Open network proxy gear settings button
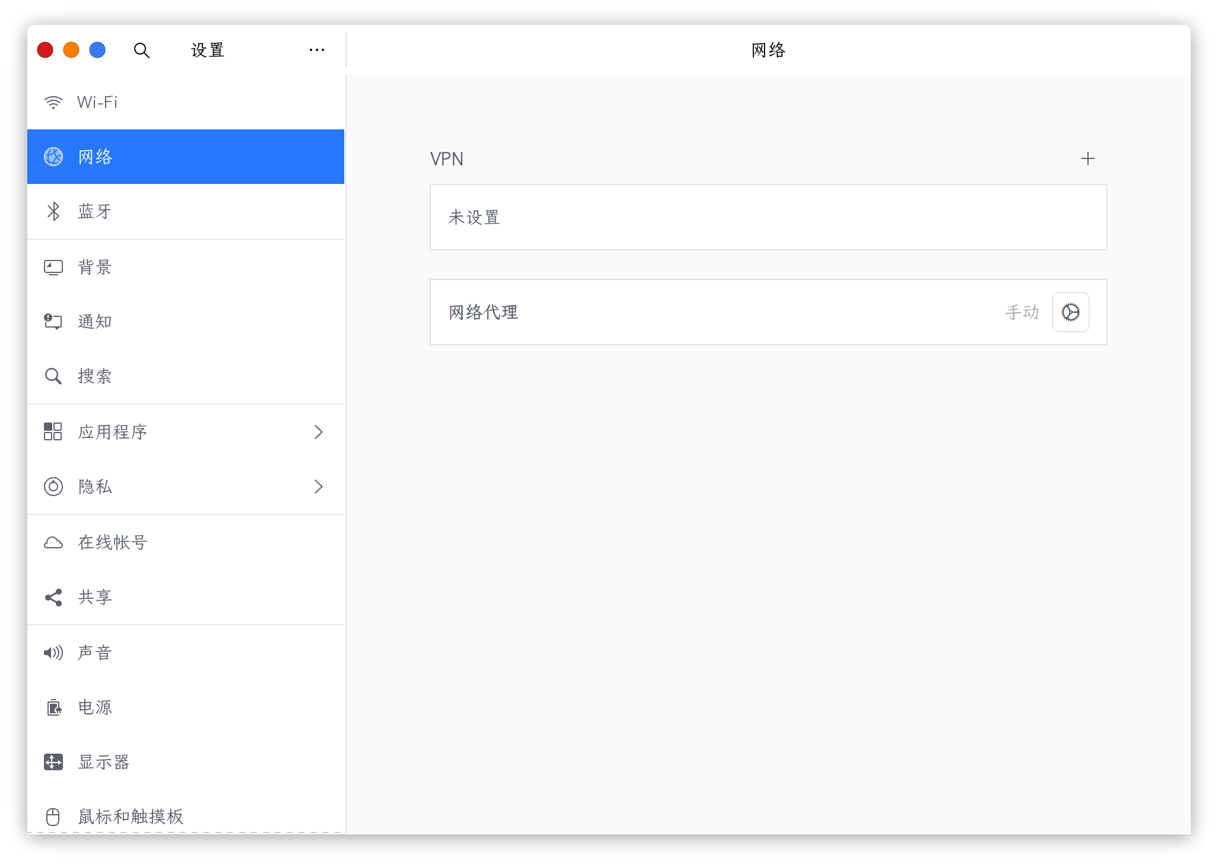The image size is (1218, 864). (1070, 312)
